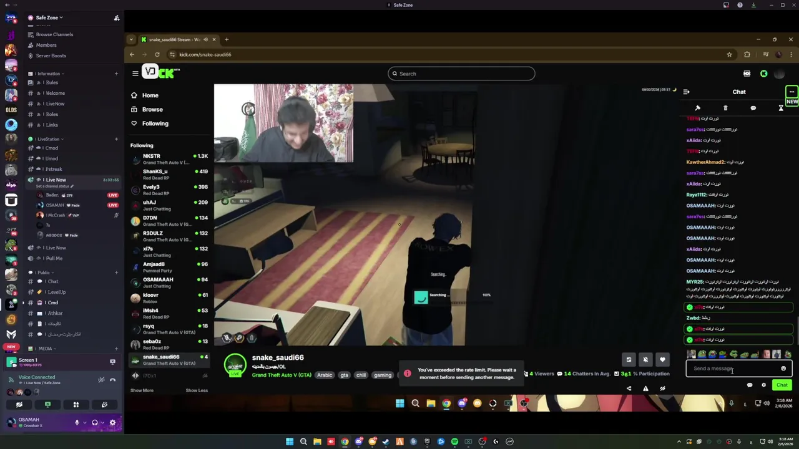Click Show Less in following list
The width and height of the screenshot is (799, 449).
(197, 390)
